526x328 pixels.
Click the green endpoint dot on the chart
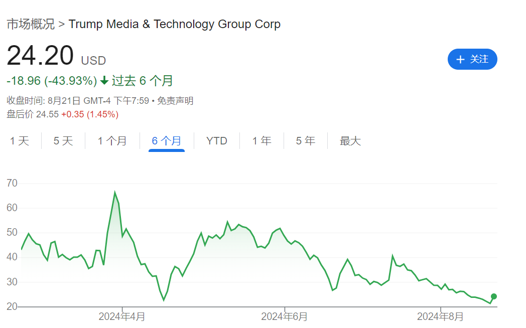[x=494, y=297]
